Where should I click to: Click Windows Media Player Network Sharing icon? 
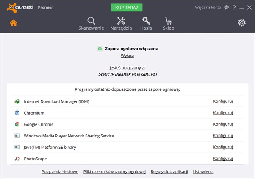[x=17, y=136]
